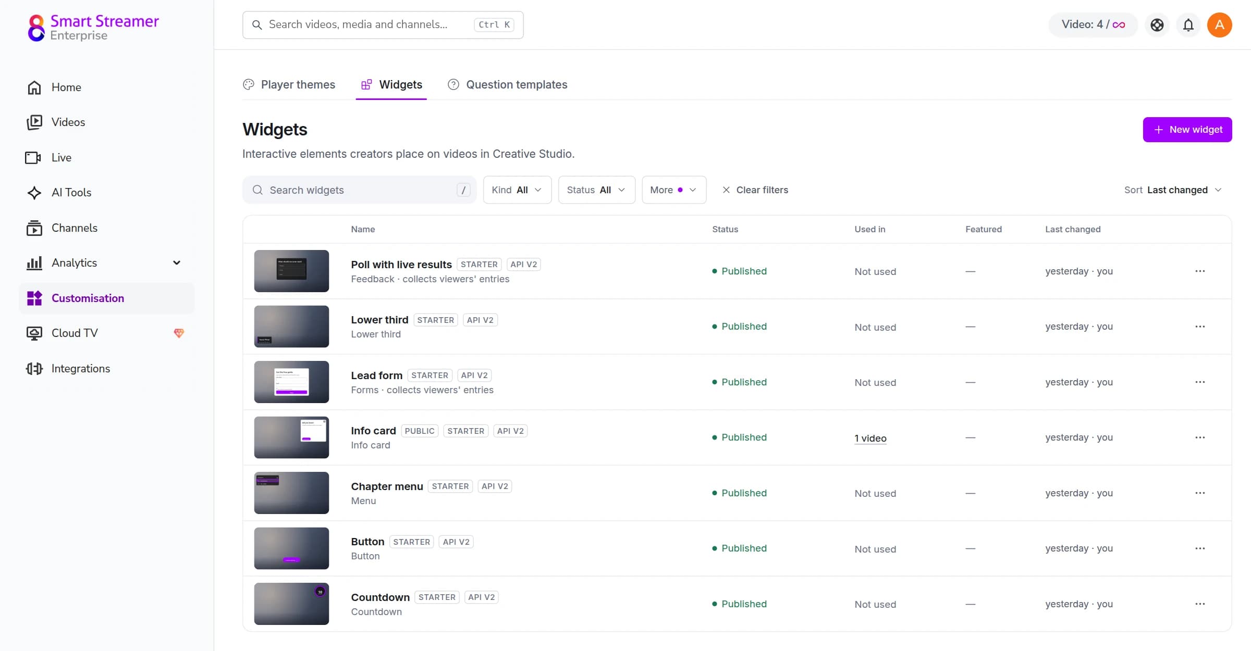Select the Widgets tab
Screen dimensions: 1251x651
pyautogui.click(x=391, y=84)
